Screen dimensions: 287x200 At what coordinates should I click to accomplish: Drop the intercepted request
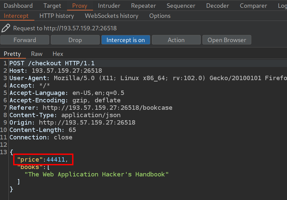75,40
